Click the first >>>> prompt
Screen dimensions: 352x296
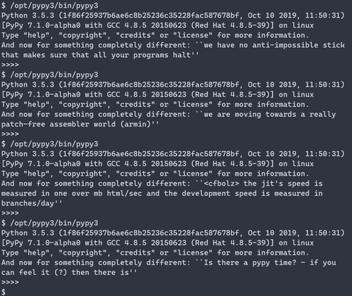pos(10,65)
